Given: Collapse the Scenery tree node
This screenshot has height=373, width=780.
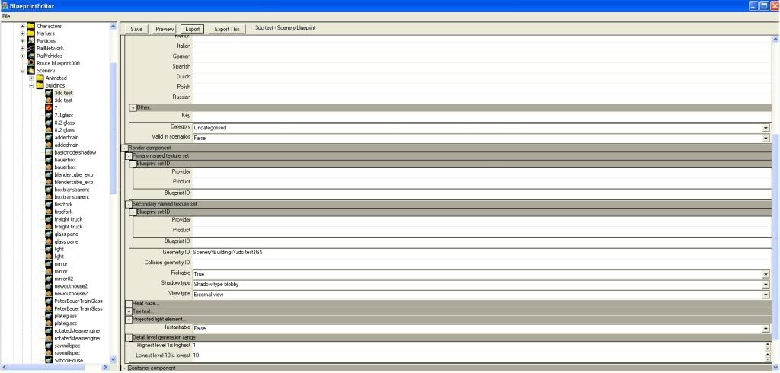Looking at the screenshot, I should point(22,71).
